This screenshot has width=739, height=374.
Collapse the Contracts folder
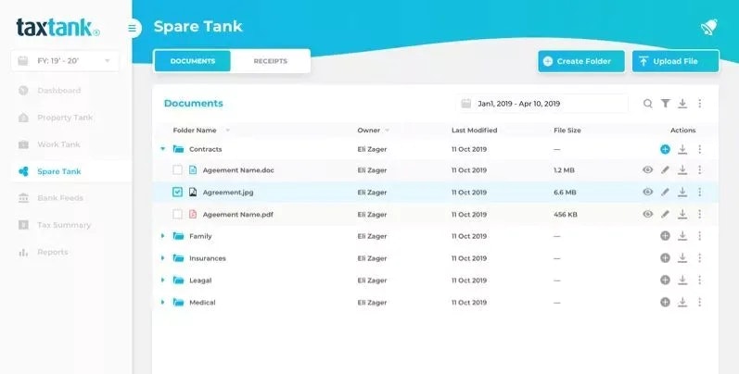tap(163, 149)
